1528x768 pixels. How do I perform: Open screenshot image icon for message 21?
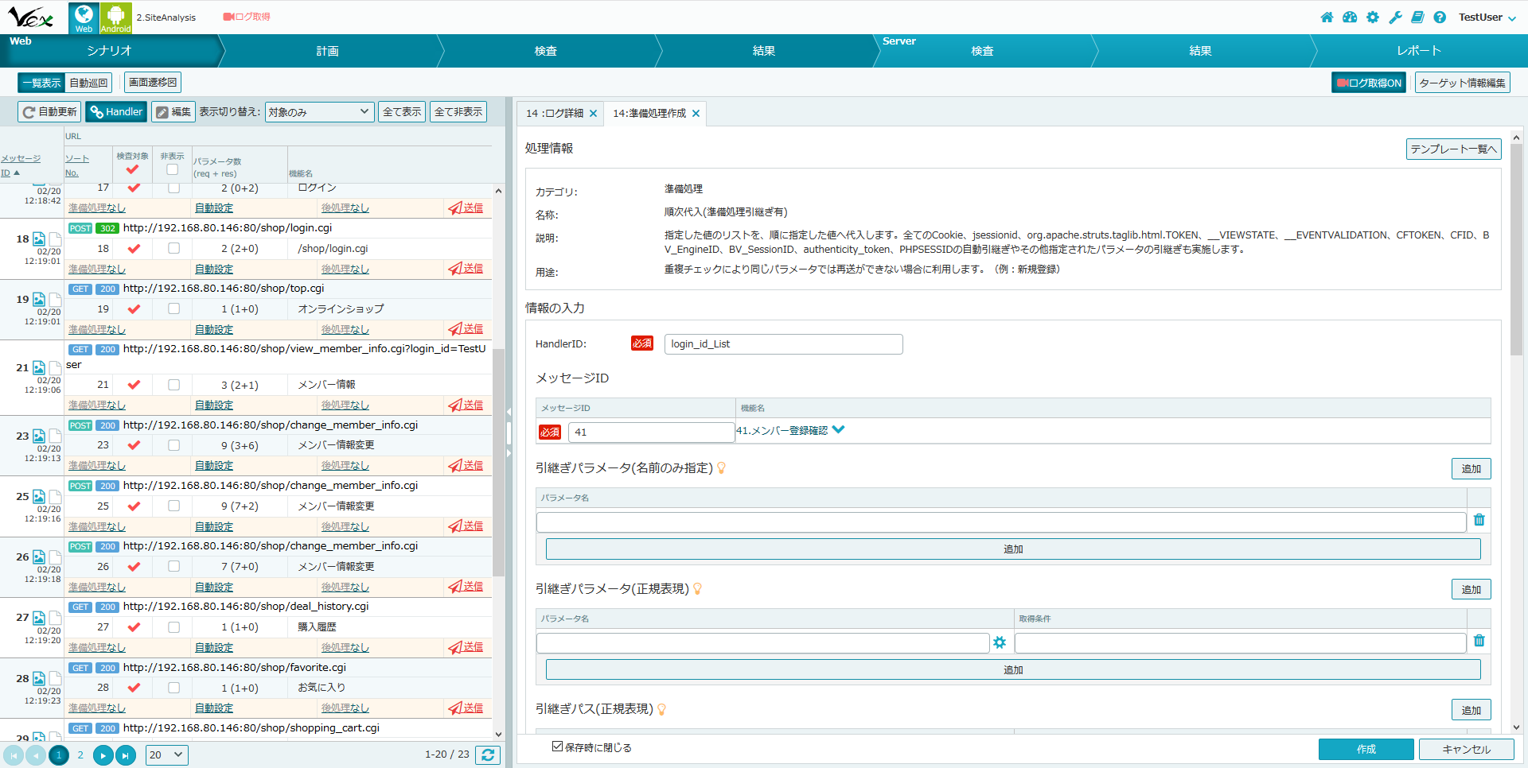[x=39, y=368]
